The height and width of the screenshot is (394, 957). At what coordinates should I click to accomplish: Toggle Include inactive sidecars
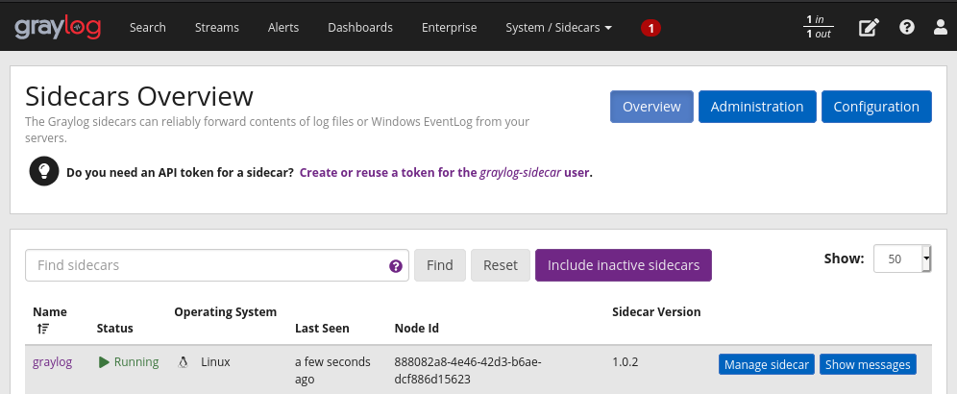coord(624,265)
